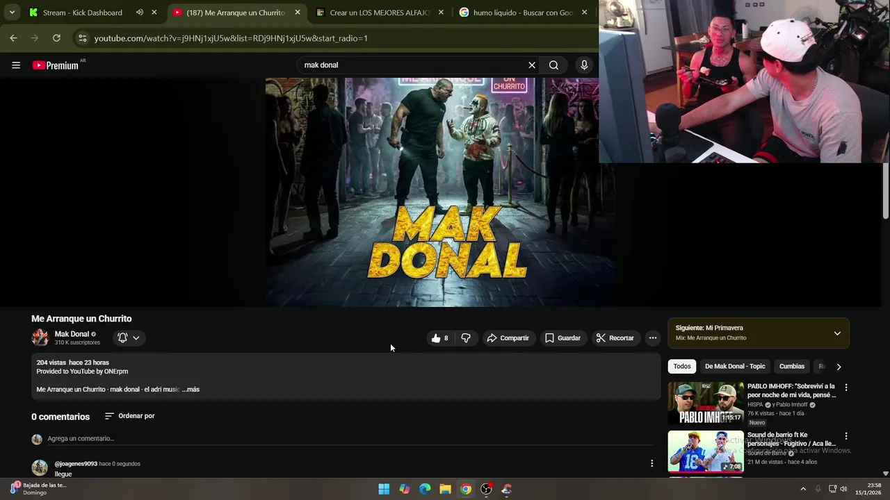This screenshot has width=890, height=500.
Task: Select the 'De Mak Donal - Topic' chip
Action: [735, 367]
